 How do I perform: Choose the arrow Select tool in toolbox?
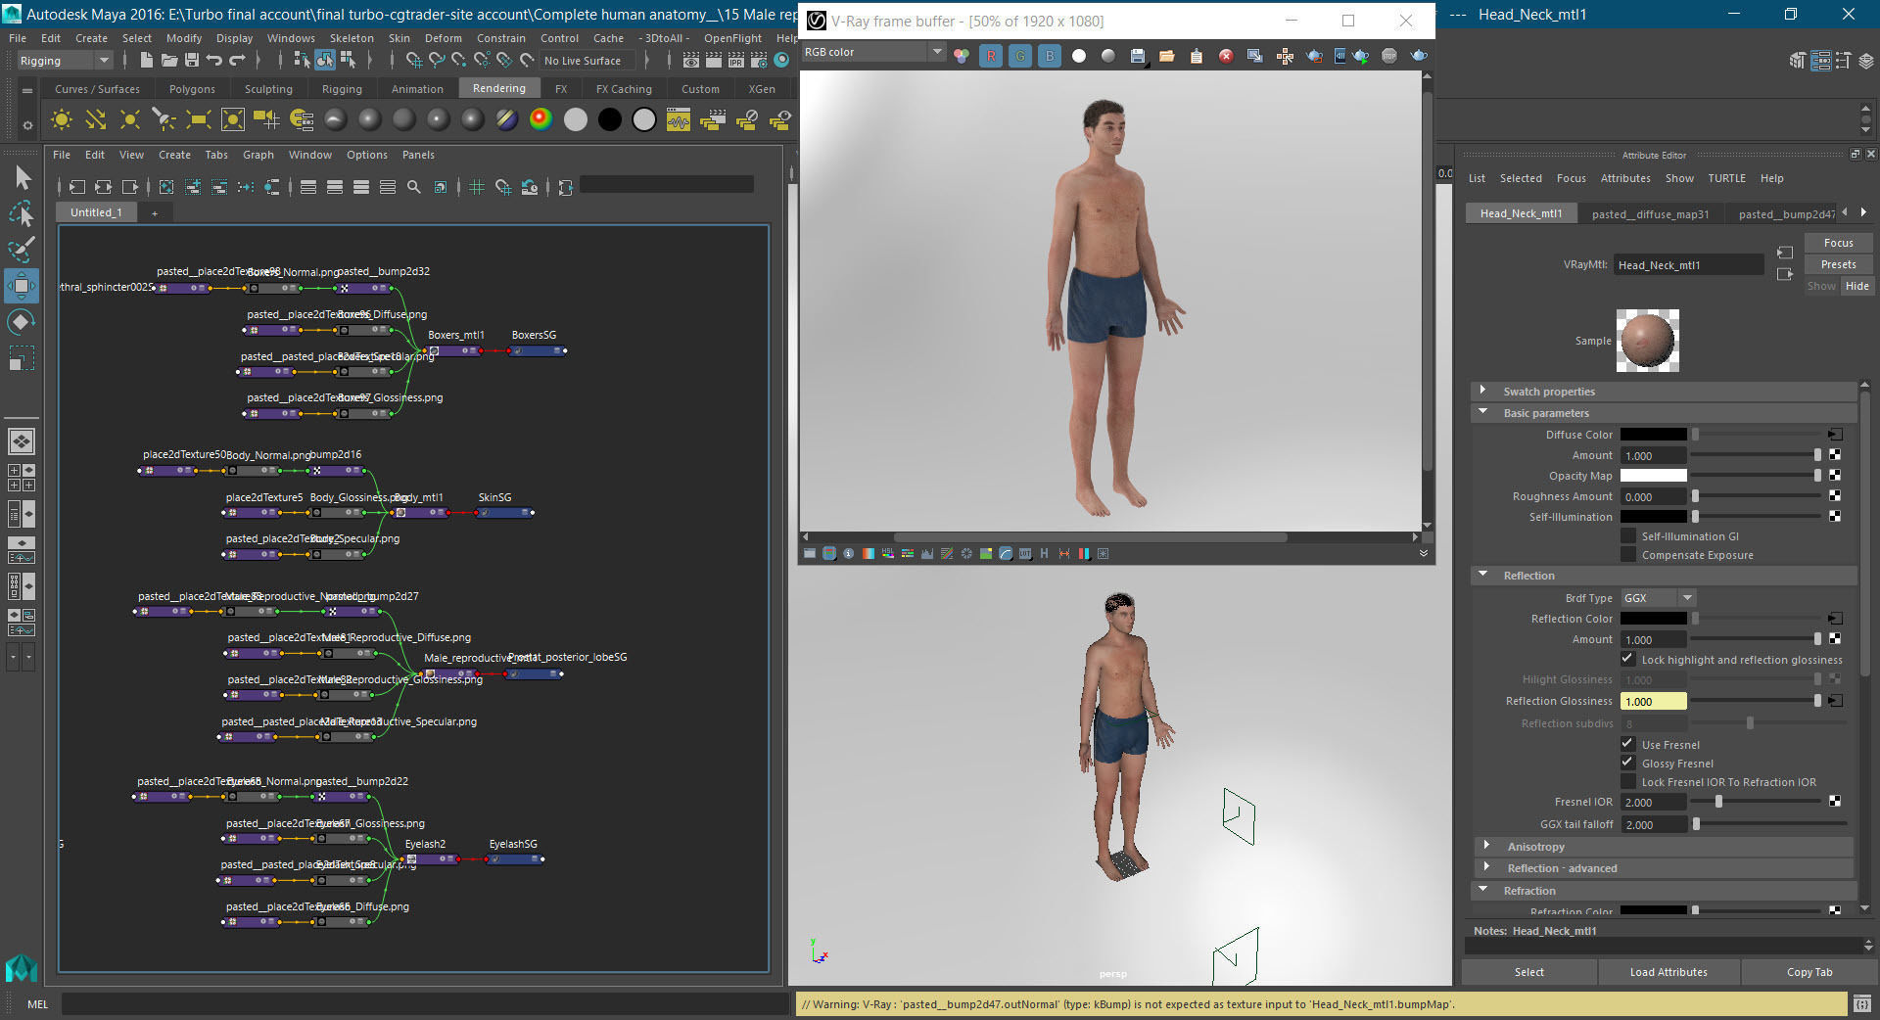(x=22, y=178)
